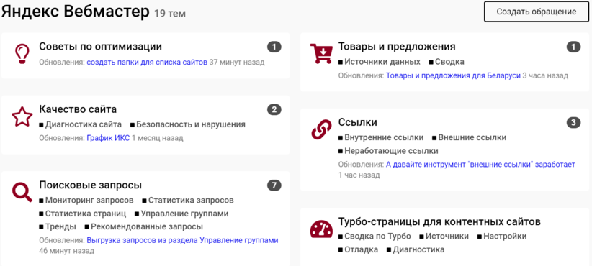Open update Выгрузка запросов из раздела Управление группами
Viewport: 592px width, 266px height.
[182, 240]
